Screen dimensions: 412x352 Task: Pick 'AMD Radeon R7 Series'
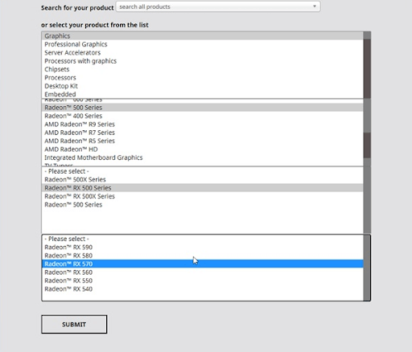(x=203, y=133)
